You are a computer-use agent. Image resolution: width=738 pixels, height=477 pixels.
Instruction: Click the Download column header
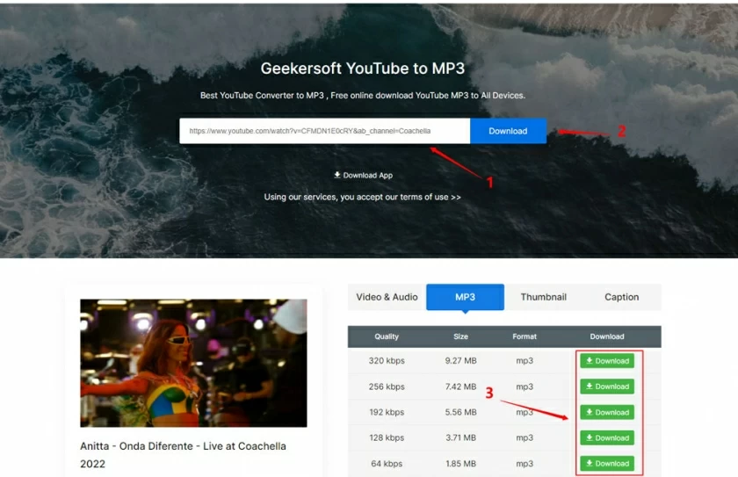(607, 336)
